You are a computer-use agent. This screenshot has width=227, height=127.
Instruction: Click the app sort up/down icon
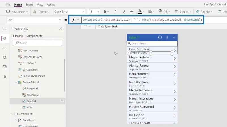tap(167, 37)
